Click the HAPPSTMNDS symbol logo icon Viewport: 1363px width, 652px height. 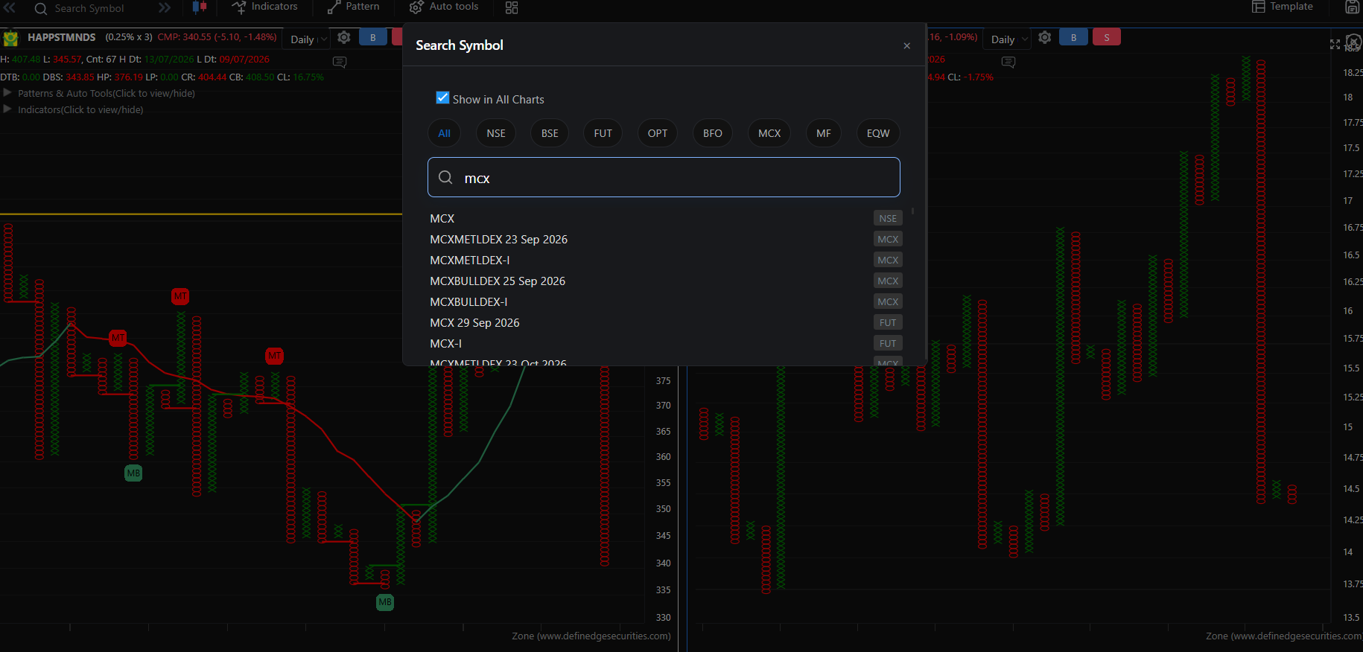point(10,37)
